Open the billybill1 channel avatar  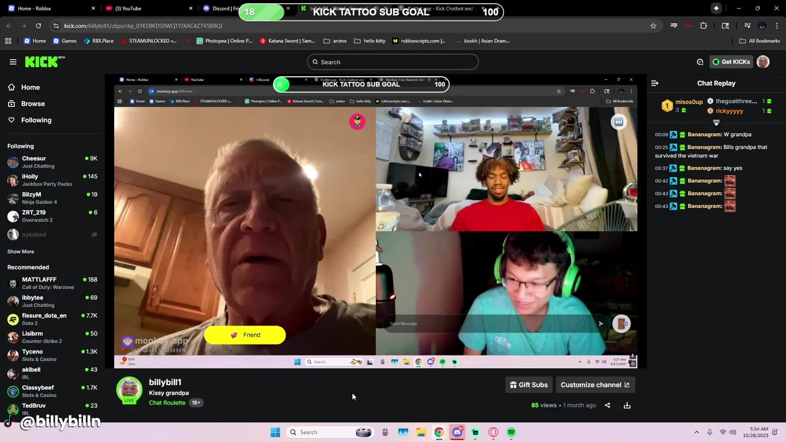pos(129,390)
